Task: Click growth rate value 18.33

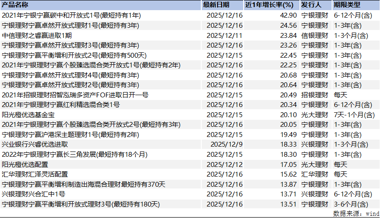Action: 289,144
